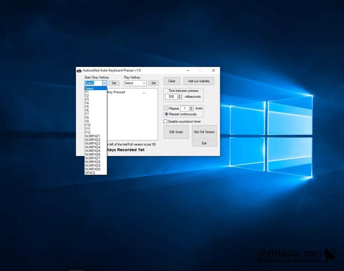The image size is (344, 271).
Task: Select NUMPAD6 as the hotkey
Action: pos(96,155)
